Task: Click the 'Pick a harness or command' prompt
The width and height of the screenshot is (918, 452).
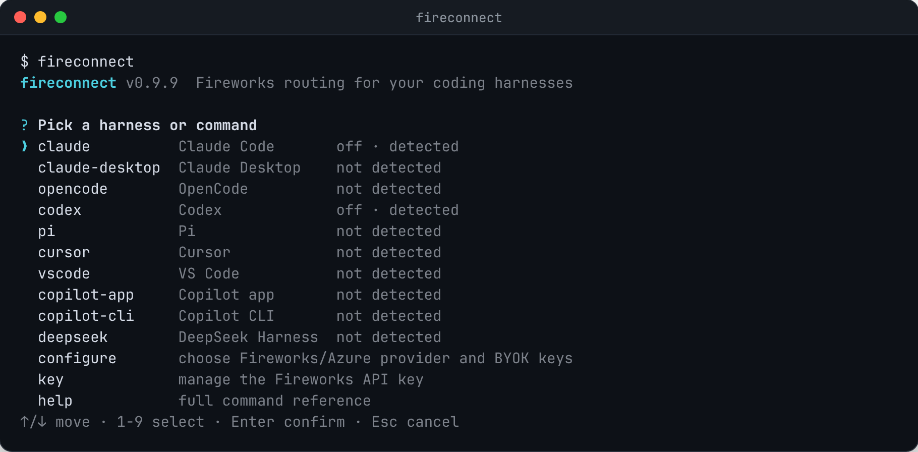Action: pos(147,125)
